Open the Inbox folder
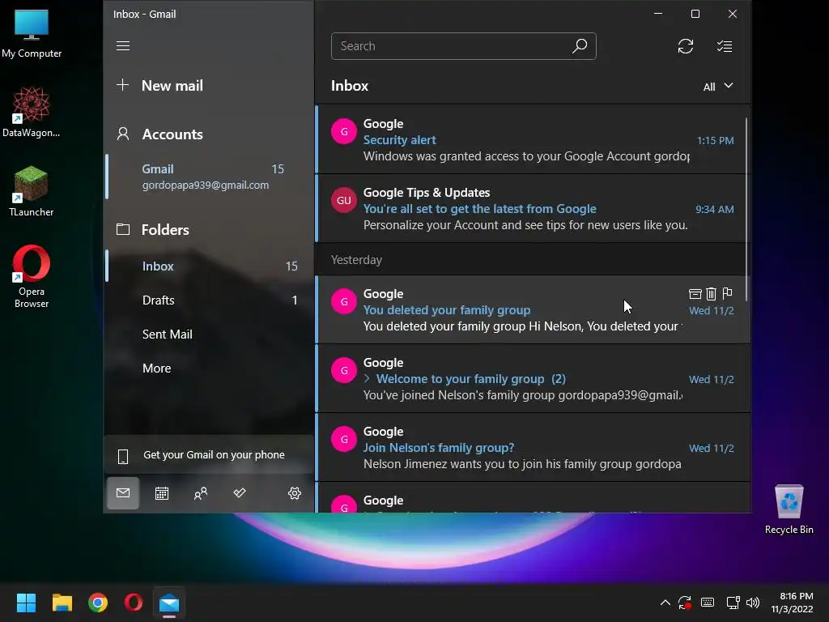The width and height of the screenshot is (829, 622). point(210,266)
